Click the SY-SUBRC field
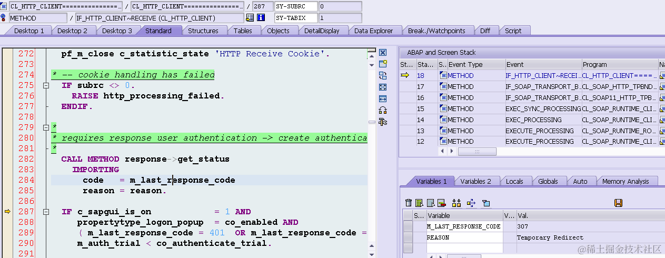This screenshot has width=665, height=258. tap(296, 6)
